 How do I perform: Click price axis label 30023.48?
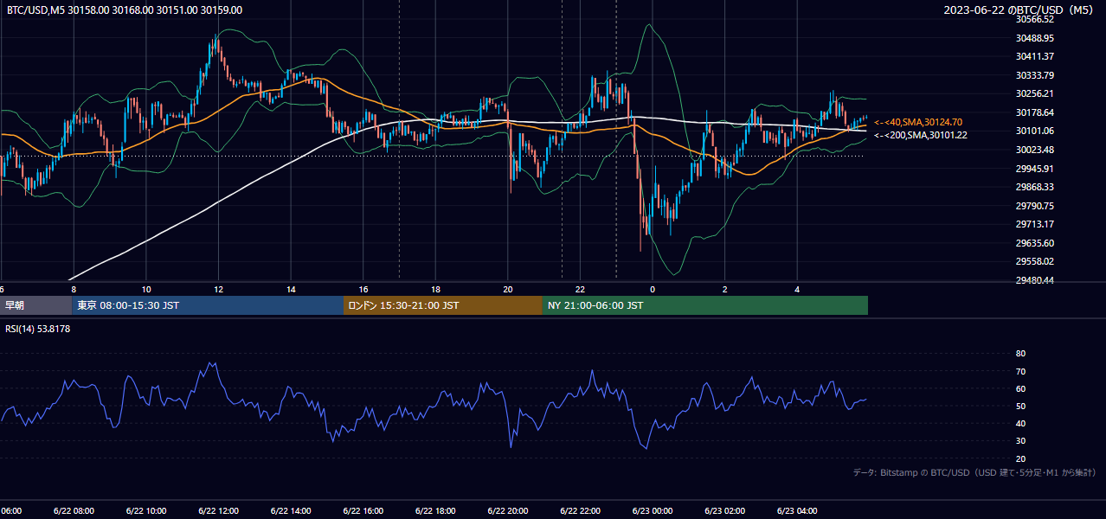tap(1034, 150)
